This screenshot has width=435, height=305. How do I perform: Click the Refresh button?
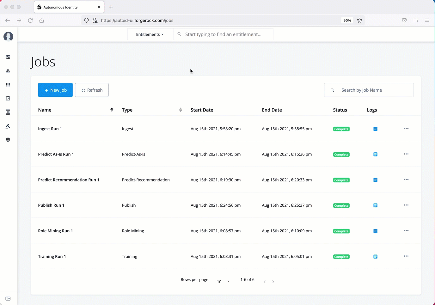coord(92,90)
